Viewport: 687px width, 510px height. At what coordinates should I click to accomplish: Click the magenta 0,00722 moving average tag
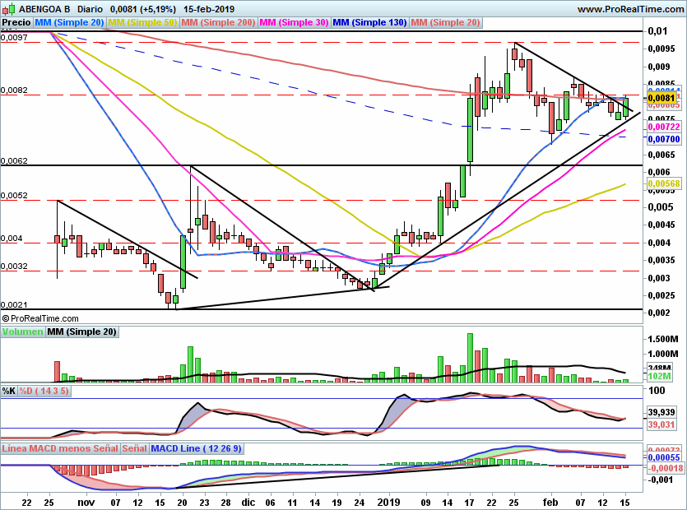[664, 127]
